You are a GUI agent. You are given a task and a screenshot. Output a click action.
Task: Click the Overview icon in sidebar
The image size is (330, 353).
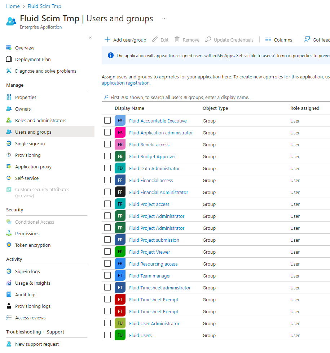point(9,48)
